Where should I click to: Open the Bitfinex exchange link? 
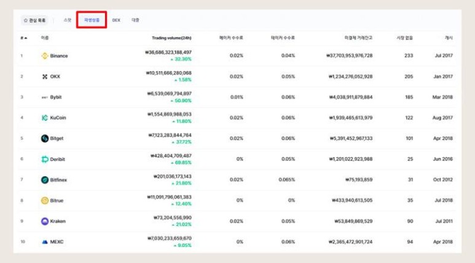(58, 180)
